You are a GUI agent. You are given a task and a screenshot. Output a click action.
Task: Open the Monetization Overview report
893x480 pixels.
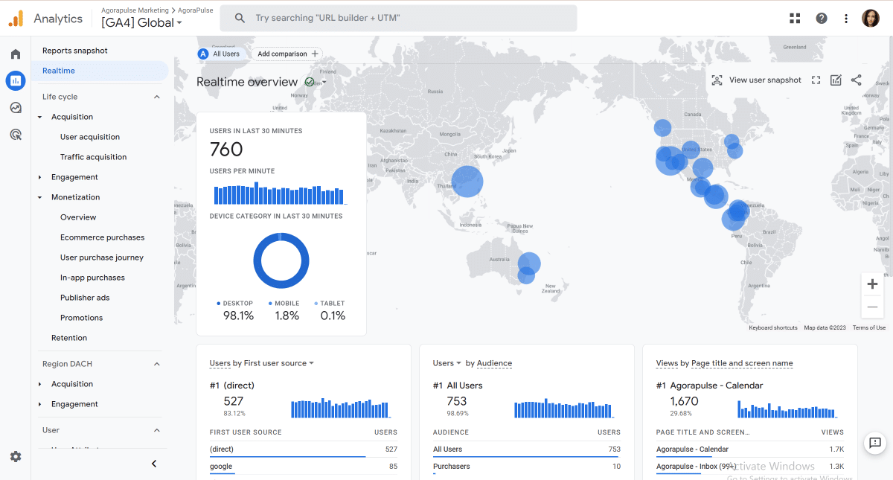[78, 217]
